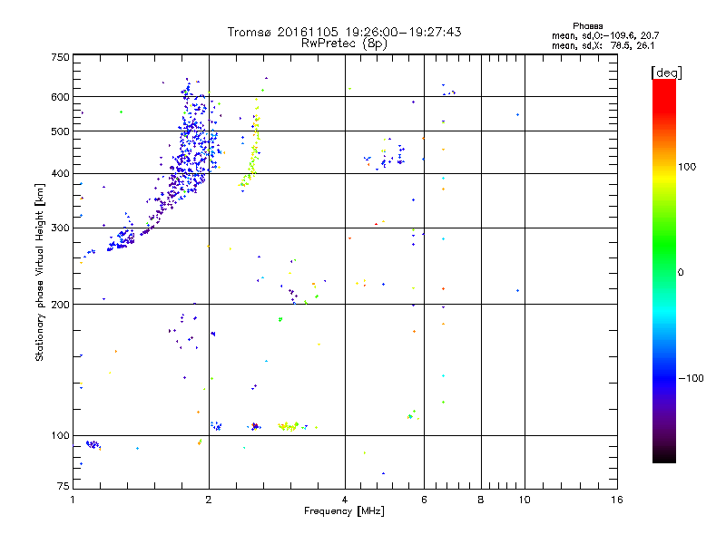Click the colorbar label '0'
The width and height of the screenshot is (726, 544).
(x=681, y=273)
